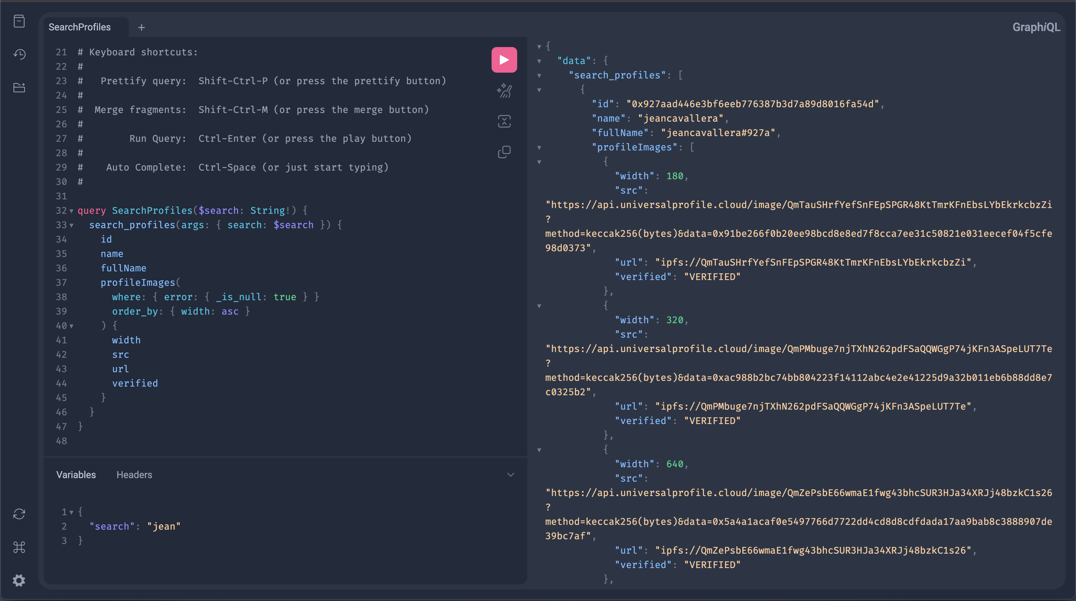Screen dimensions: 1076x601
Task: Click the prettify query icon
Action: coord(504,91)
